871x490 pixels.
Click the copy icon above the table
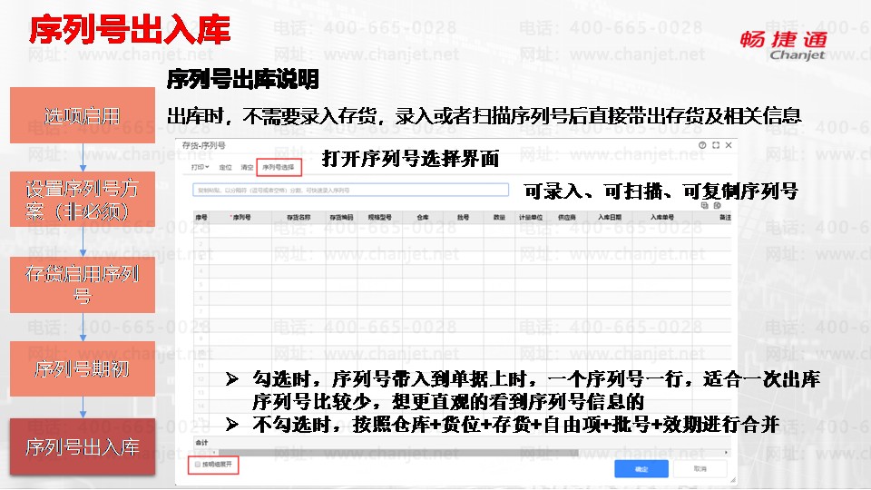coord(704,205)
